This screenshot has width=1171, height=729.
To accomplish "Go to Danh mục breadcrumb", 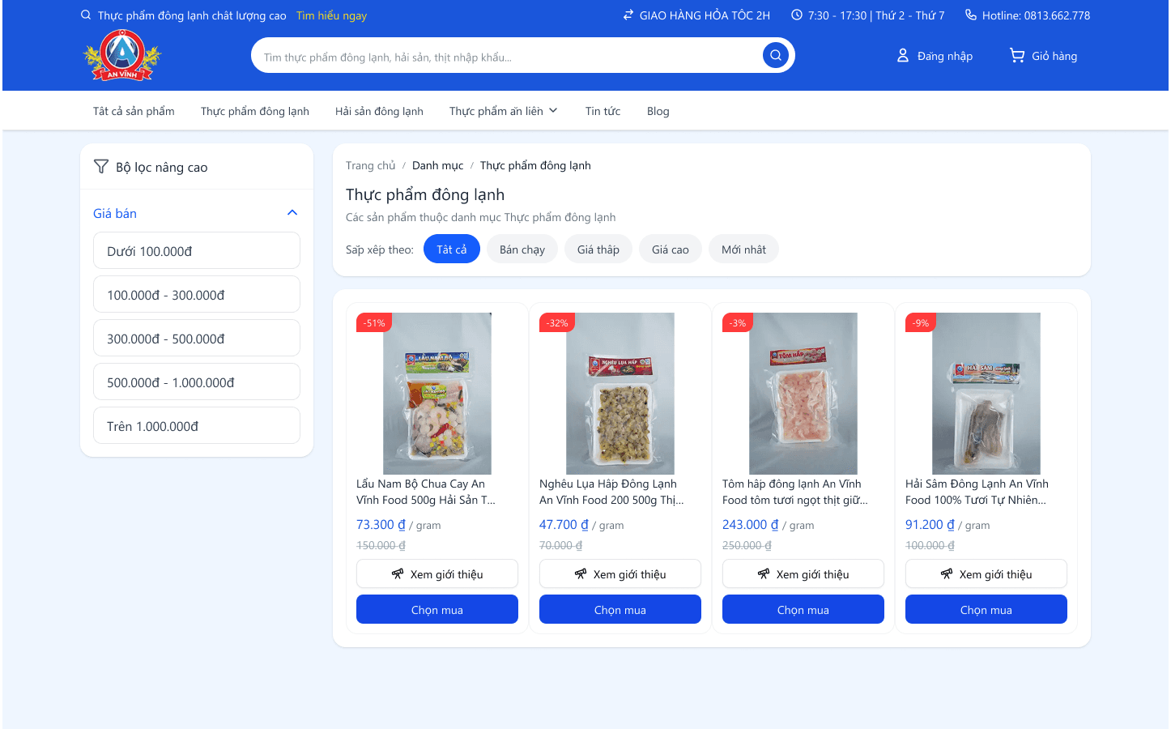I will click(x=438, y=165).
